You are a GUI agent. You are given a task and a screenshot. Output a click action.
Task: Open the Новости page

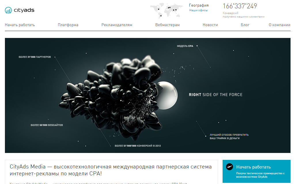point(210,25)
